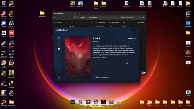Click the НАЗАД back button
The width and height of the screenshot is (194, 109).
click(x=132, y=38)
